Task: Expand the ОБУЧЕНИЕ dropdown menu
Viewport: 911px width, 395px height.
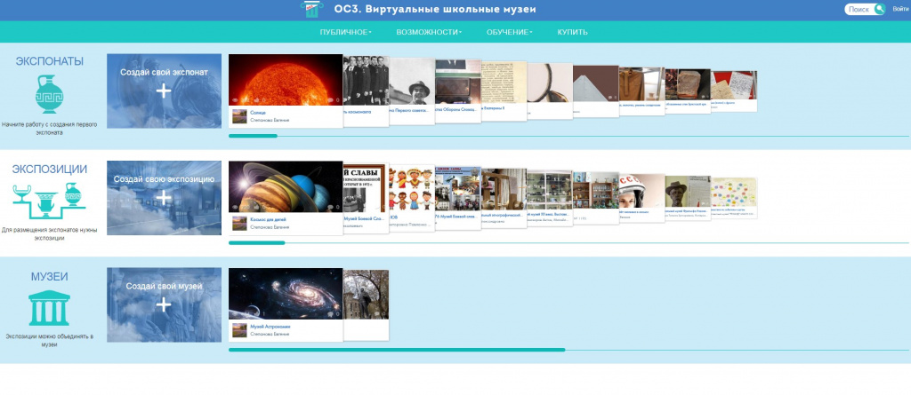Action: (510, 32)
